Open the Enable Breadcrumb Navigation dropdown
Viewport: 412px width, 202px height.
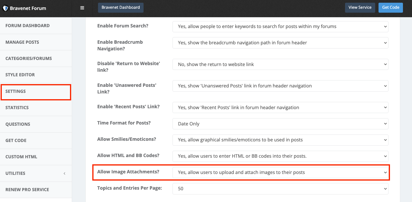pos(280,43)
